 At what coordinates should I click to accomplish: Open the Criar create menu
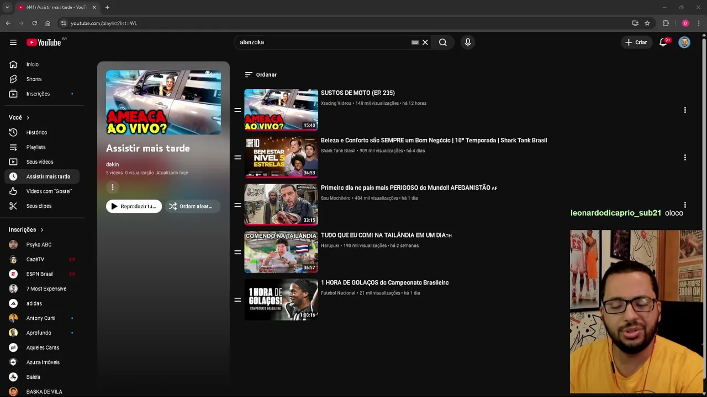point(636,42)
